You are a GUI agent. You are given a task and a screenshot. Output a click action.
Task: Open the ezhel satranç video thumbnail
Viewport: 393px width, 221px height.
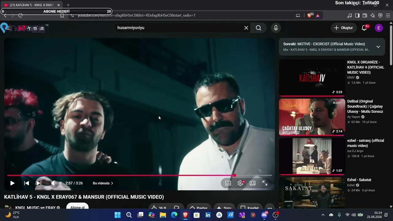[x=312, y=156]
